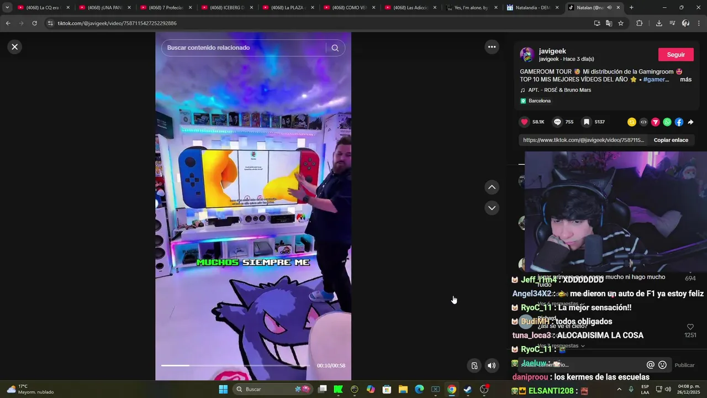Open Task View in the taskbar

click(323, 389)
